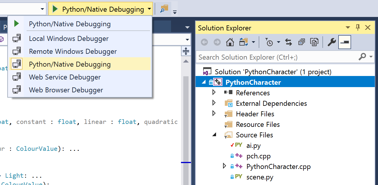Expand the References node

[214, 93]
